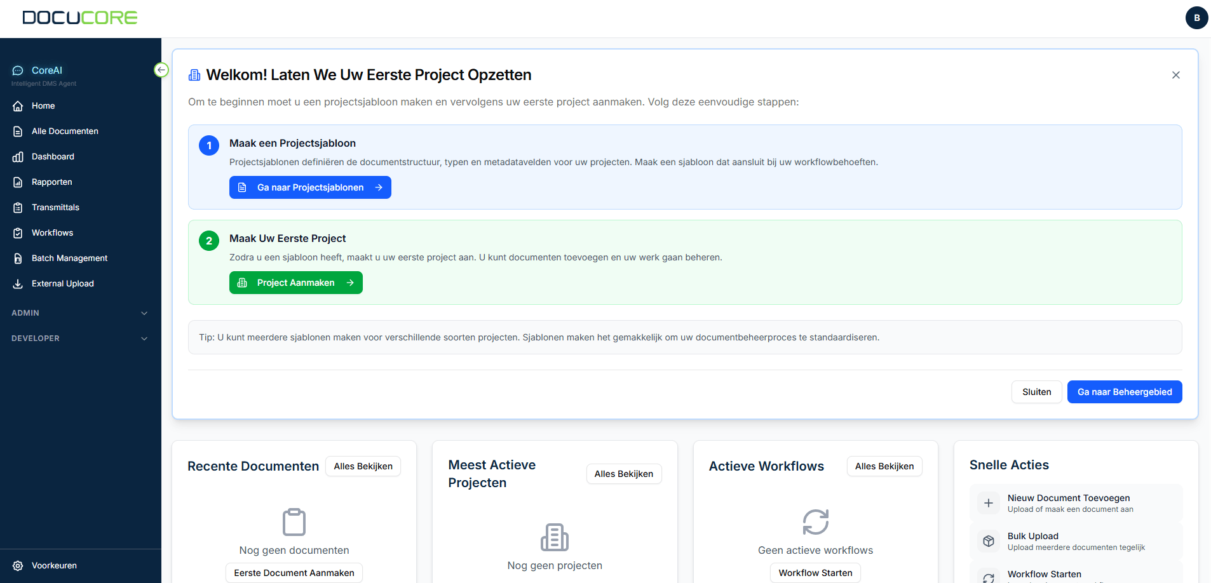Click Alles Bekijken for Recente Documenten
The width and height of the screenshot is (1211, 583).
point(363,466)
